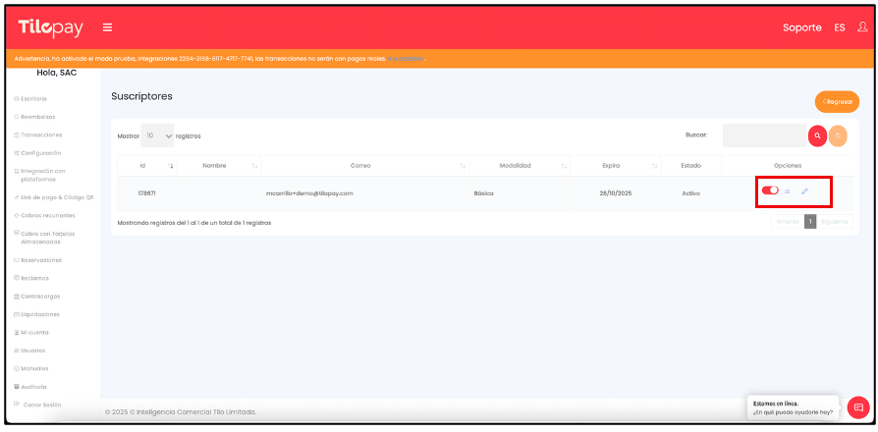This screenshot has width=878, height=432.
Task: Open the user profile icon
Action: [861, 27]
